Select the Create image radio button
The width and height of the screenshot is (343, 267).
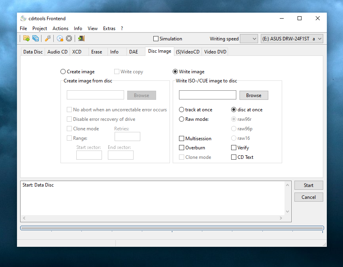[63, 72]
